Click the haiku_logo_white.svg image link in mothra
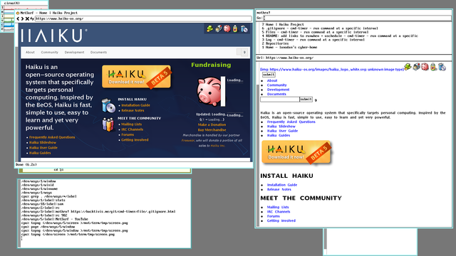The height and width of the screenshot is (256, 456). [x=332, y=70]
